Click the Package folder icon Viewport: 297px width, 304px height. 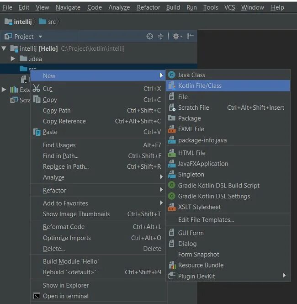[x=172, y=118]
